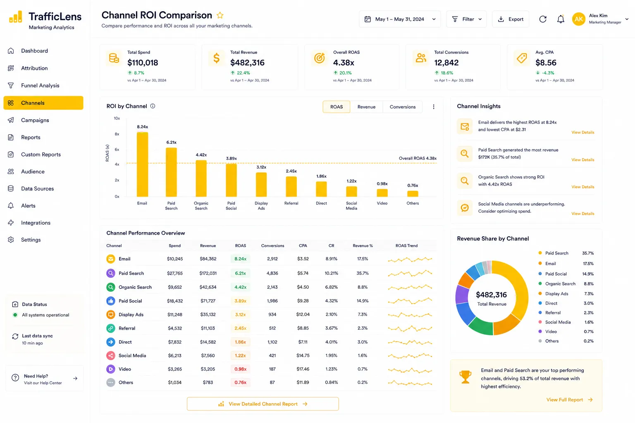Screen dimensions: 635x423
Task: View Details for Organic Search insight
Action: 582,187
